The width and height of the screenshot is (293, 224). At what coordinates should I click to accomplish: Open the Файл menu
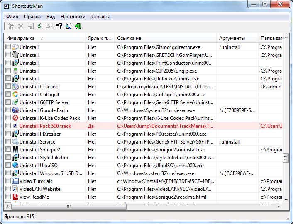[x=12, y=17]
